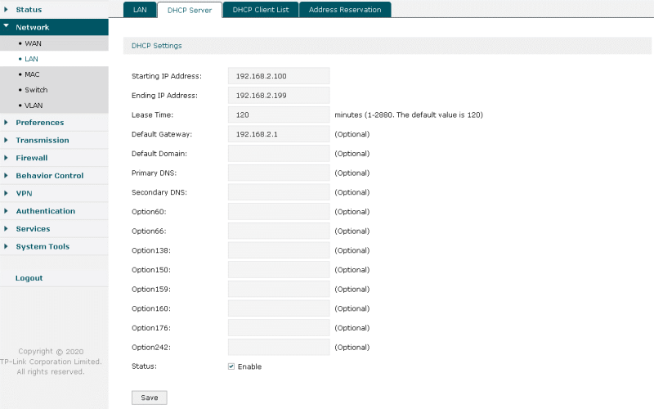Click the Option160 input field
The height and width of the screenshot is (409, 654).
279,308
